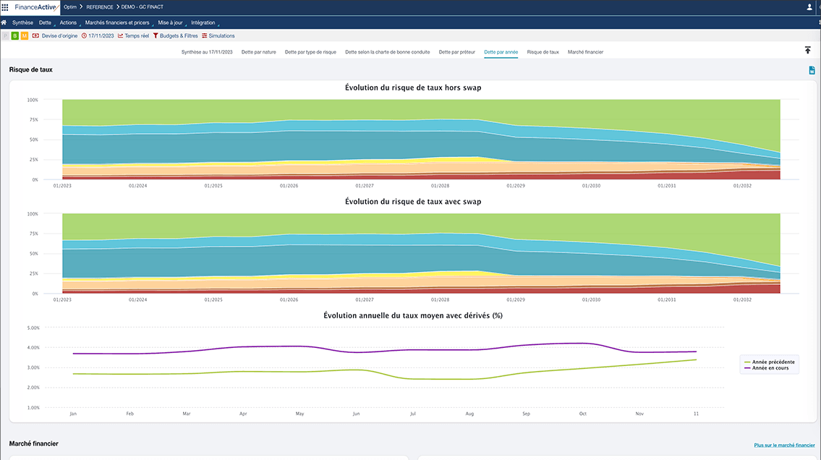
Task: Expand the Mise à jour menu
Action: [170, 22]
